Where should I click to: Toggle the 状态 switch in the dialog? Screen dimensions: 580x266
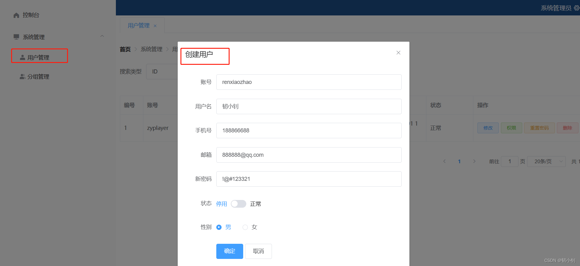coord(238,204)
